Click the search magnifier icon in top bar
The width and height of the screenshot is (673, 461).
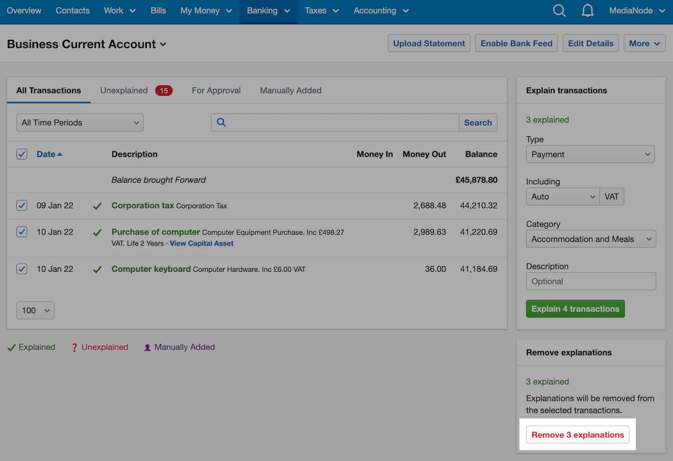click(559, 11)
